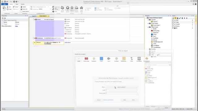Click the Export project icon

[x=76, y=8]
